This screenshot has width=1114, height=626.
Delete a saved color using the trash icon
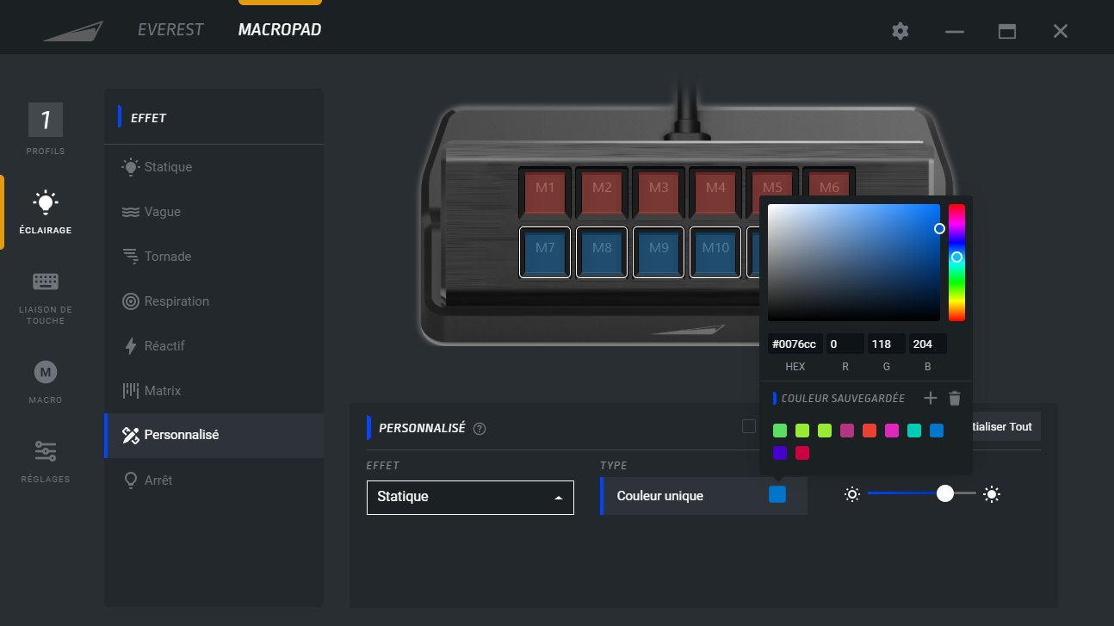point(956,398)
